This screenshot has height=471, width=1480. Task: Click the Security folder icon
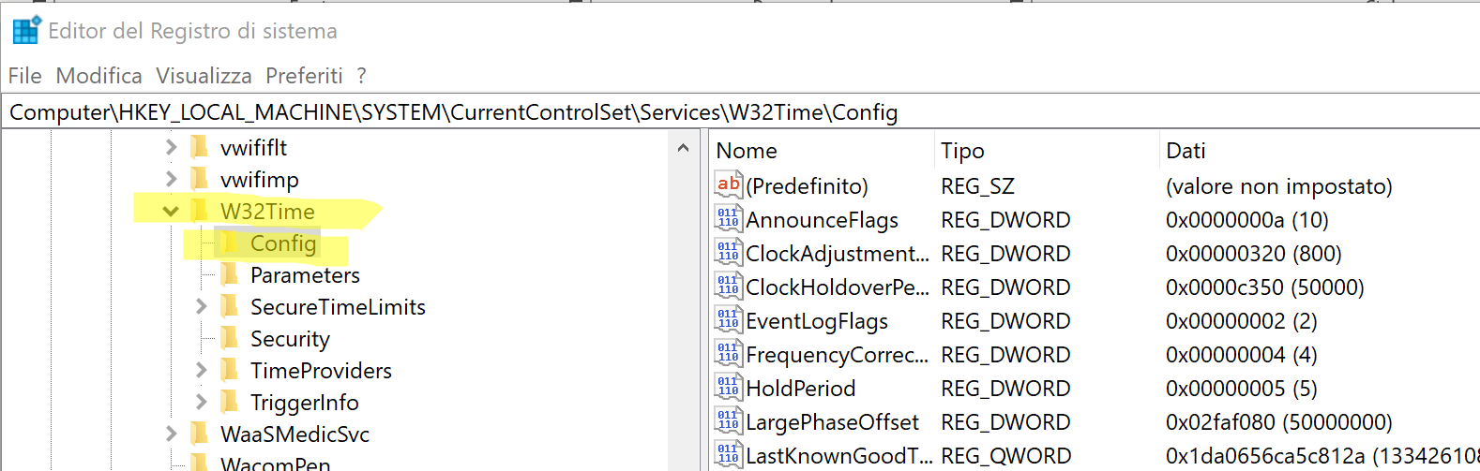(229, 339)
